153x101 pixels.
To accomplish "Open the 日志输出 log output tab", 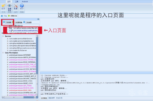I will tap(44, 98).
